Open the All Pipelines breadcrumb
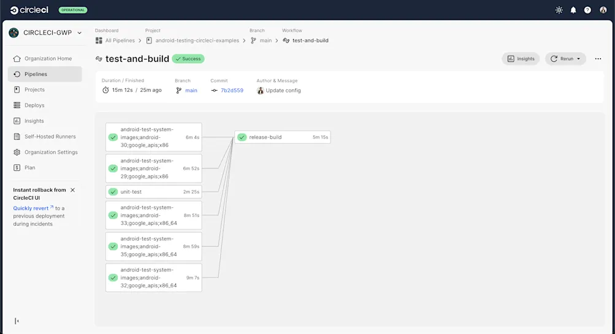 (x=120, y=40)
